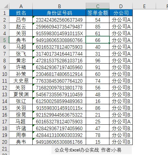Select the cell containing 夏侯渊

click(21, 94)
